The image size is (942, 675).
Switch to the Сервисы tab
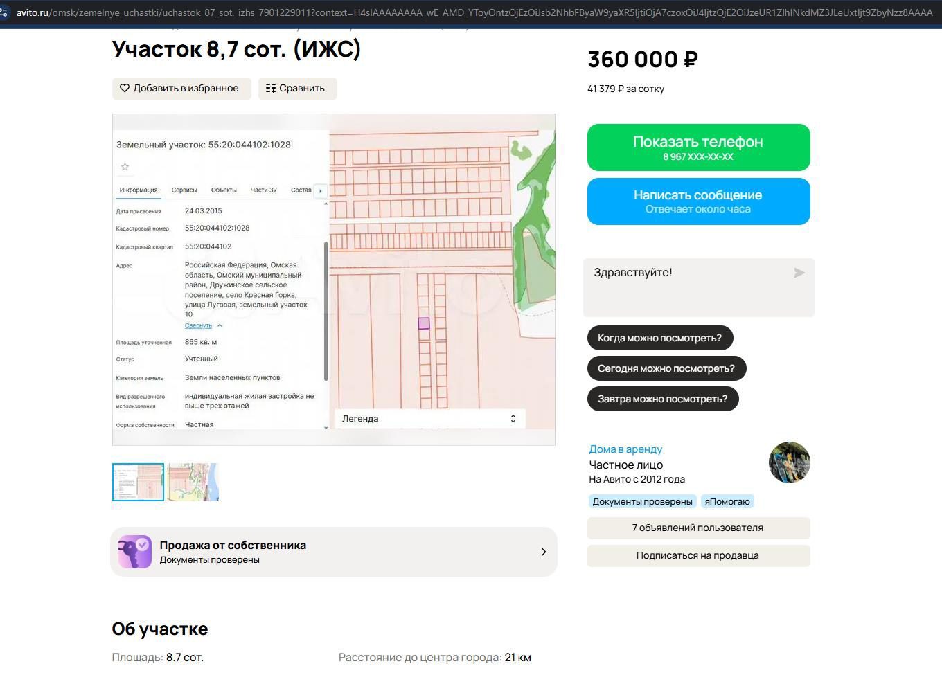click(184, 190)
